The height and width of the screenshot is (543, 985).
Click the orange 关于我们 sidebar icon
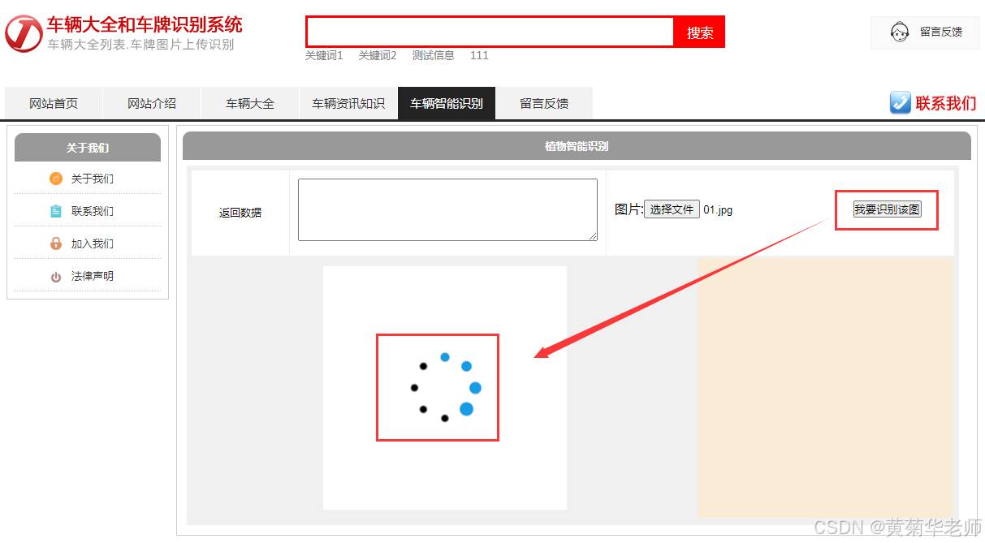click(56, 179)
